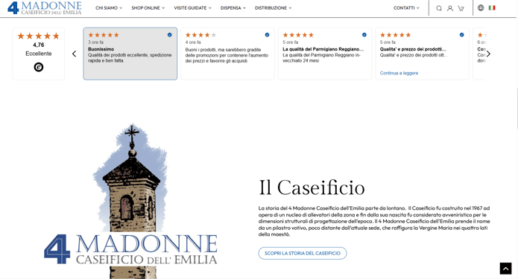This screenshot has height=279, width=518.
Task: Click the 4 Madonne tower illustration
Action: pos(131,201)
